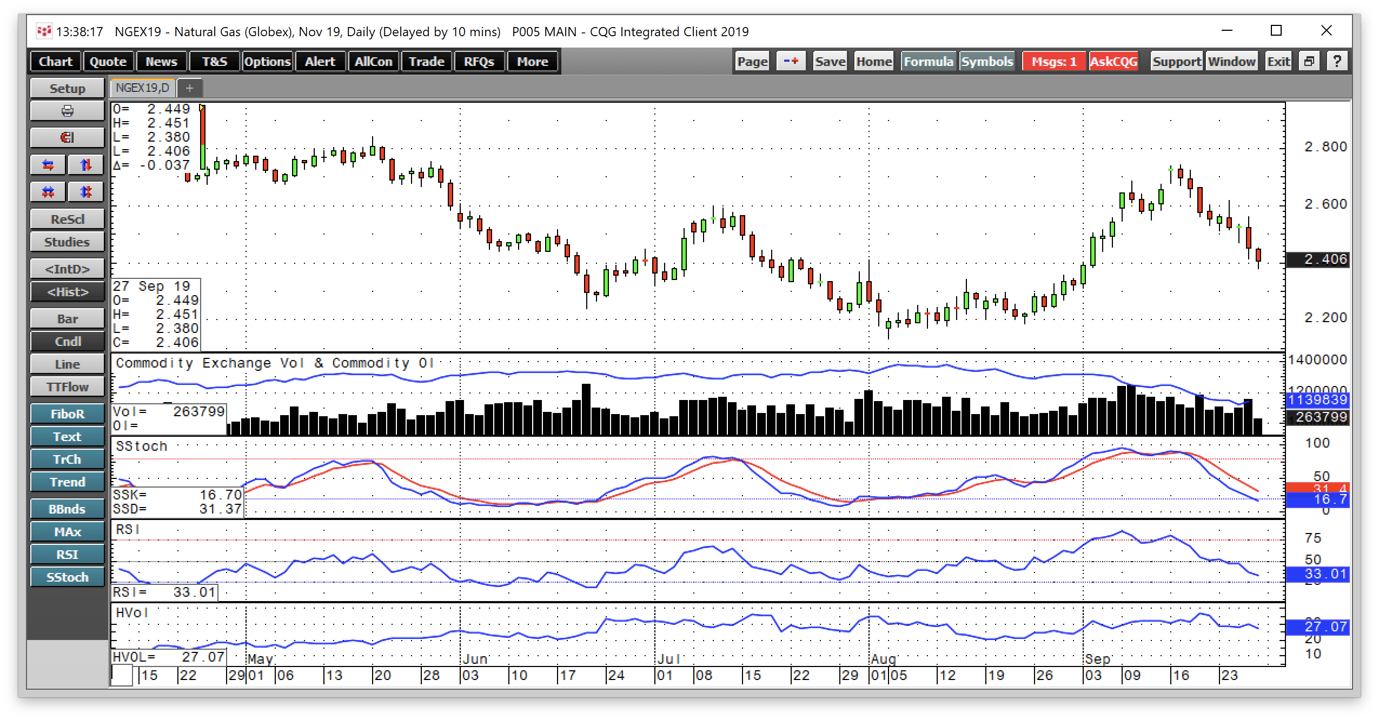The image size is (1379, 720).
Task: Expand the Studies selection list
Action: [x=67, y=242]
